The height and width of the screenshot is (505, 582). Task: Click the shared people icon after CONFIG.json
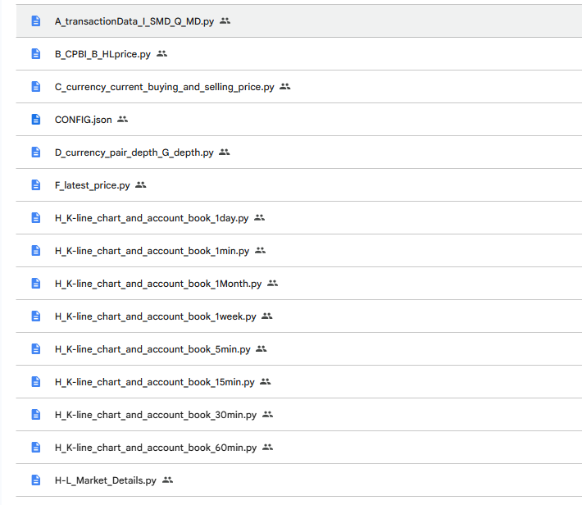click(123, 120)
